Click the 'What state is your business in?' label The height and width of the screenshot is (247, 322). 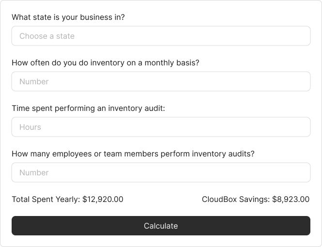click(68, 17)
